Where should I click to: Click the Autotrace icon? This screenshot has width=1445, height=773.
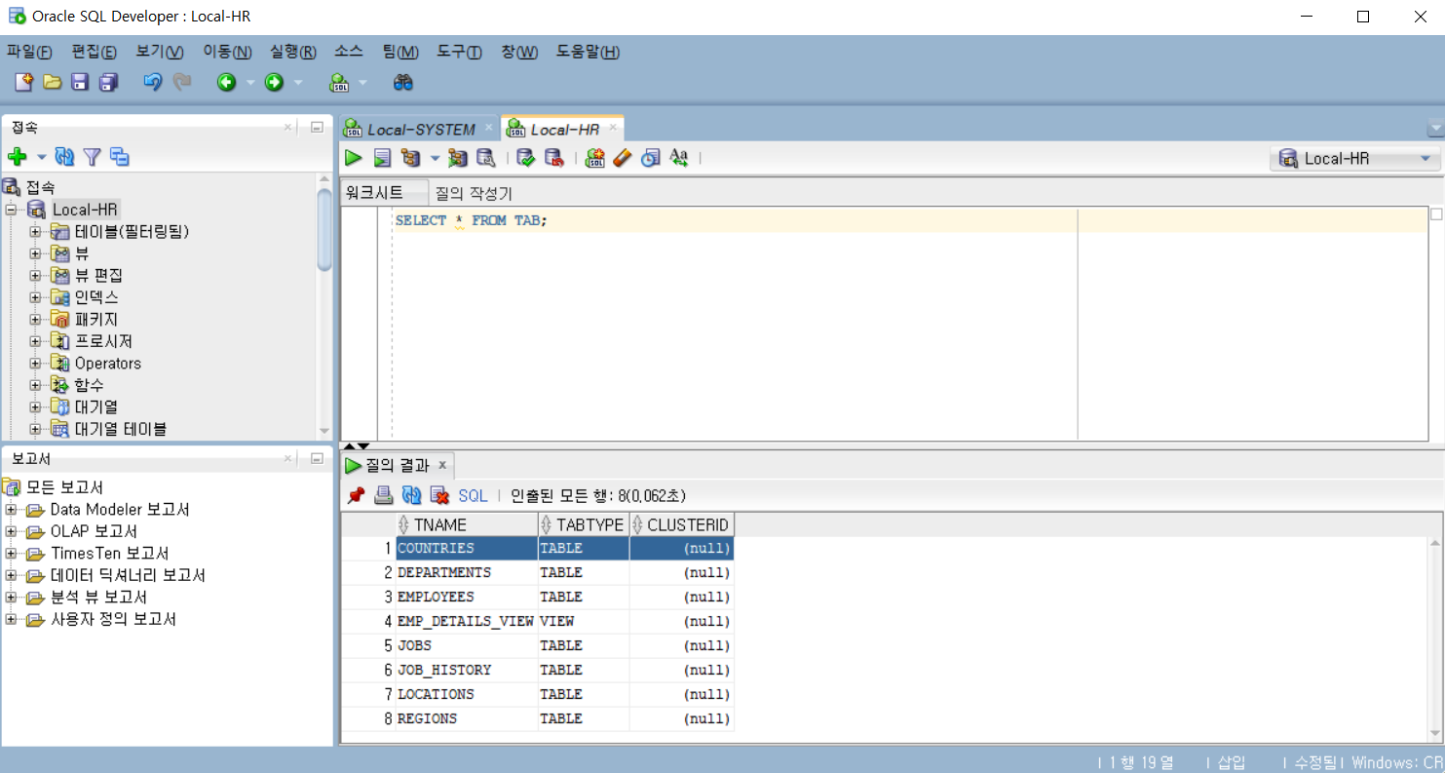click(x=457, y=158)
